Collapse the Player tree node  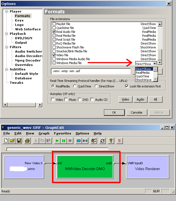6,11
